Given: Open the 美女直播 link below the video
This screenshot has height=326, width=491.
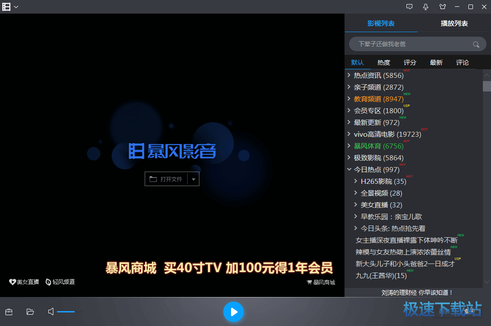Looking at the screenshot, I should (x=24, y=282).
